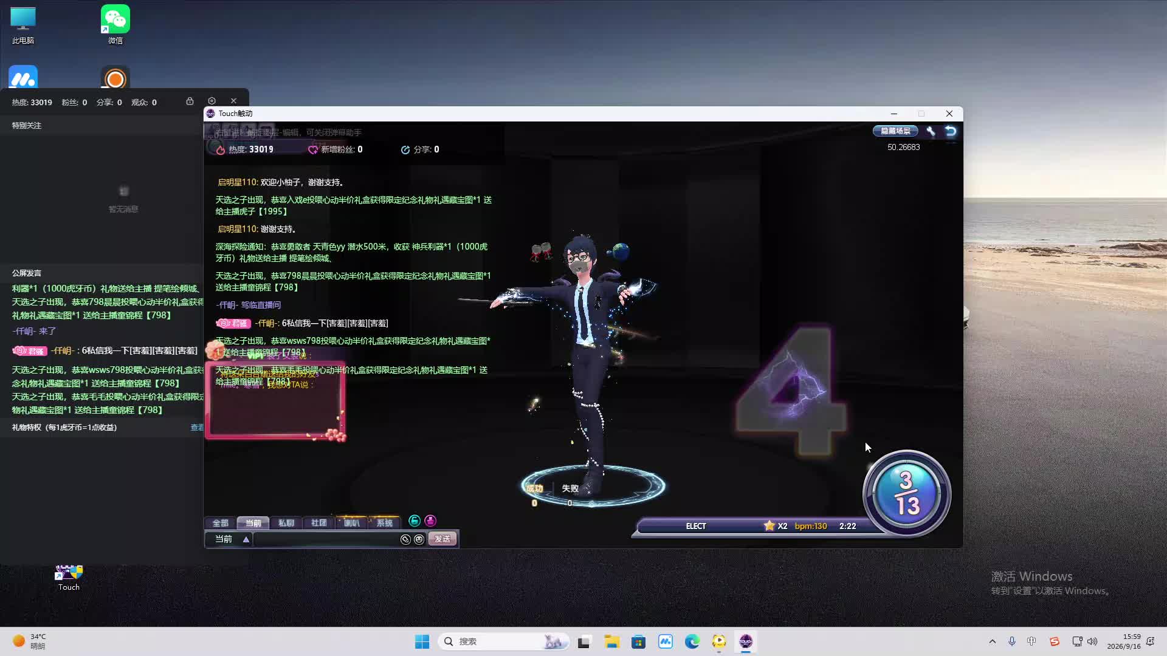Switch to the 社团 club chat tab
The width and height of the screenshot is (1167, 656).
coord(318,523)
